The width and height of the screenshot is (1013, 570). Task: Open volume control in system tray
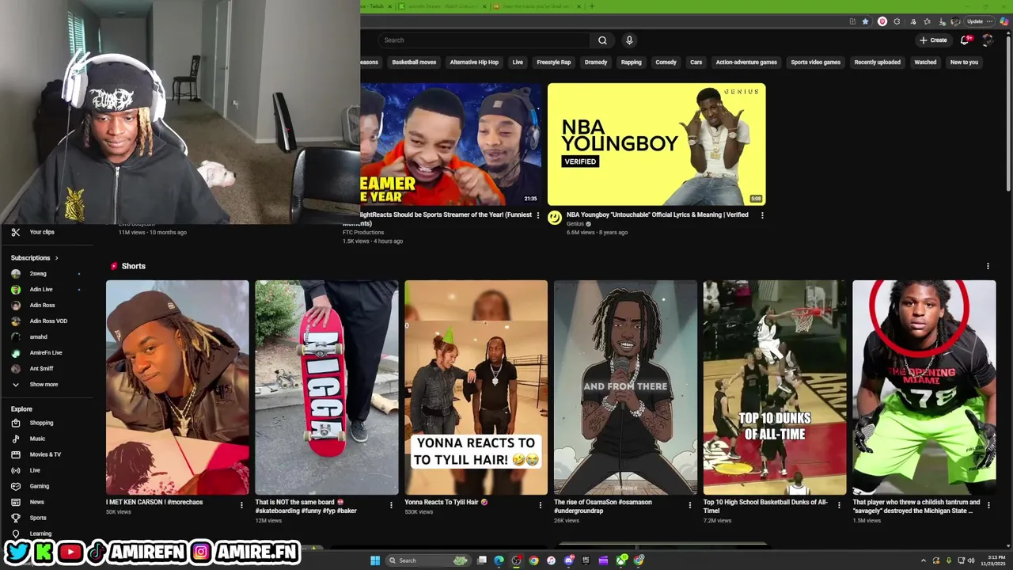pyautogui.click(x=971, y=560)
